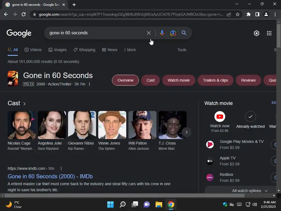Image resolution: width=281 pixels, height=211 pixels.
Task: Switch to the Shopping tab
Action: coord(85,50)
